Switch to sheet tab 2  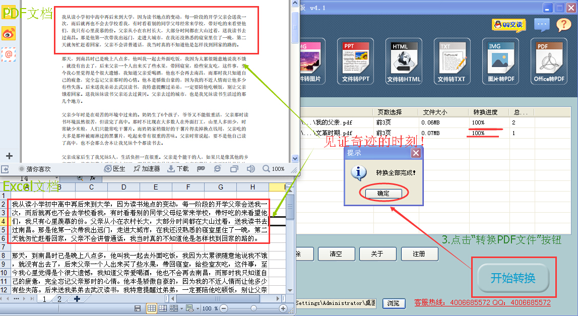pos(59,299)
